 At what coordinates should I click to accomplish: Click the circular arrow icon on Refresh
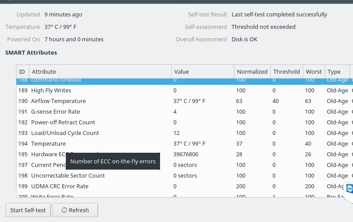coord(64,210)
